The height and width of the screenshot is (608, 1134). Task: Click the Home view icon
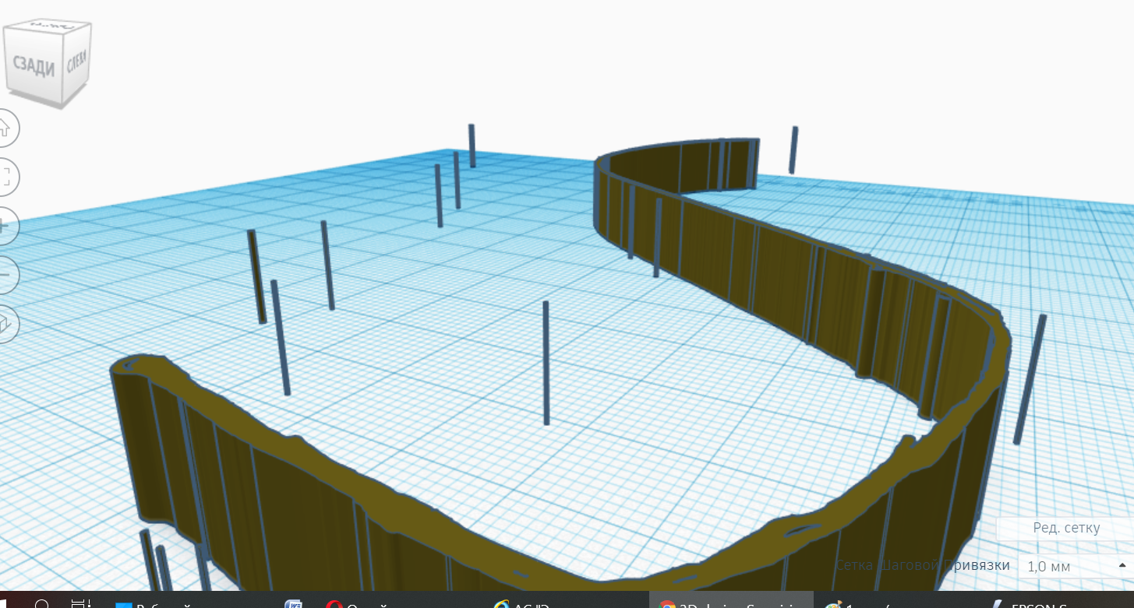click(5, 127)
